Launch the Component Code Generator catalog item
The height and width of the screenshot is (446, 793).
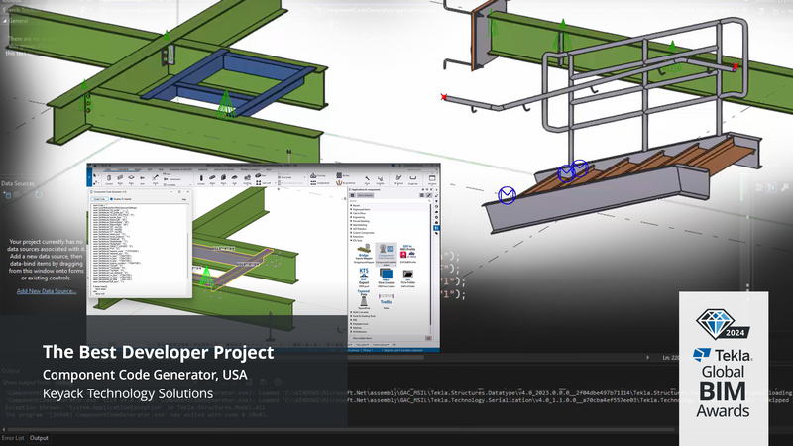386,254
